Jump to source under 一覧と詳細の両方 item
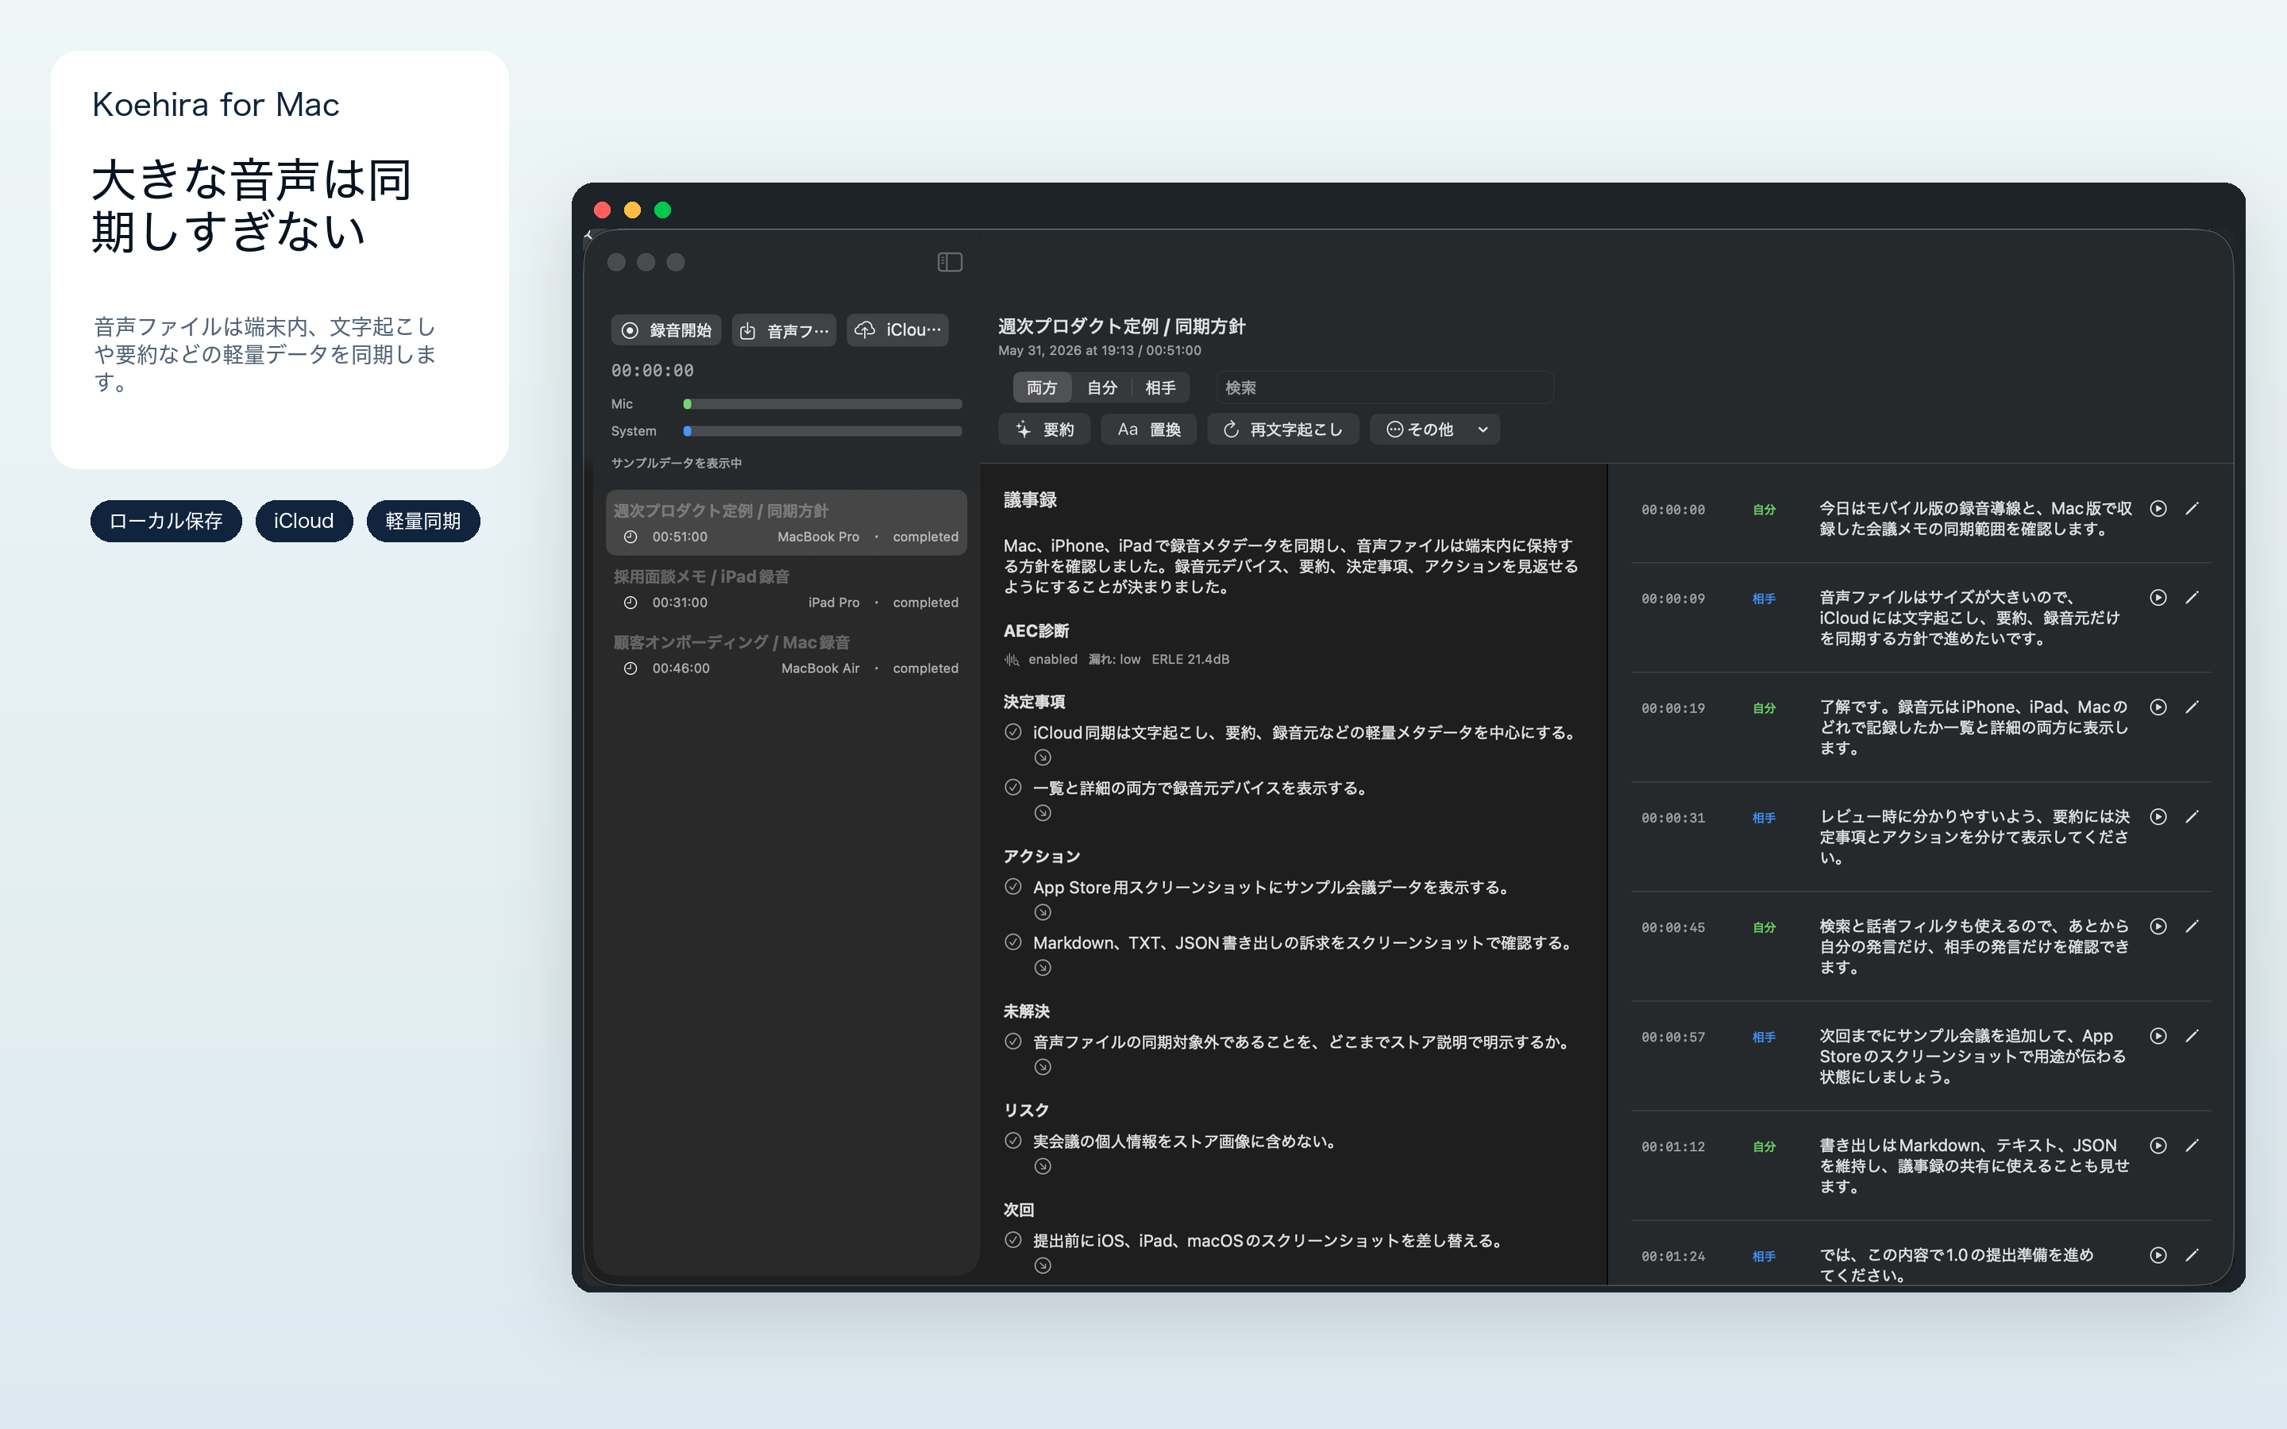 click(1043, 814)
